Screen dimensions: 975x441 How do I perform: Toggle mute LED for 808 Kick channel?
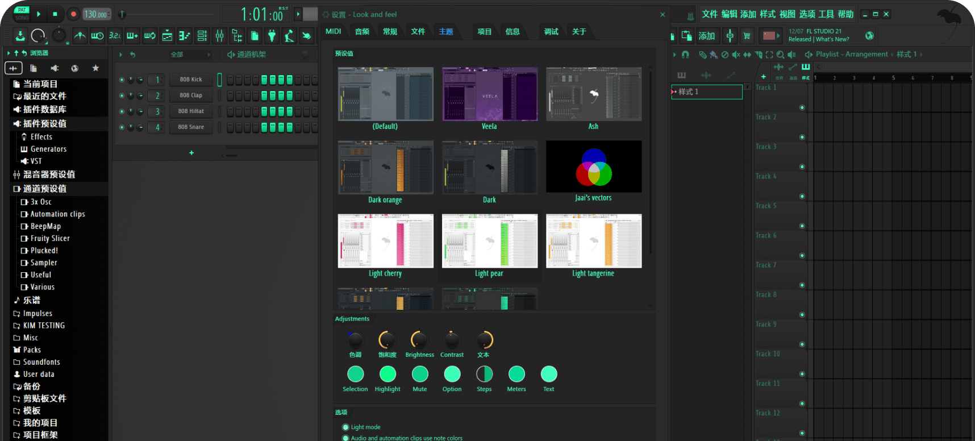coord(122,80)
